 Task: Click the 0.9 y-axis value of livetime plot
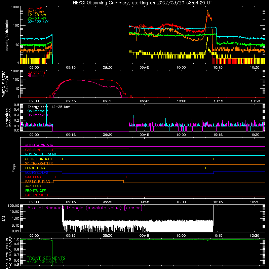click(16, 244)
